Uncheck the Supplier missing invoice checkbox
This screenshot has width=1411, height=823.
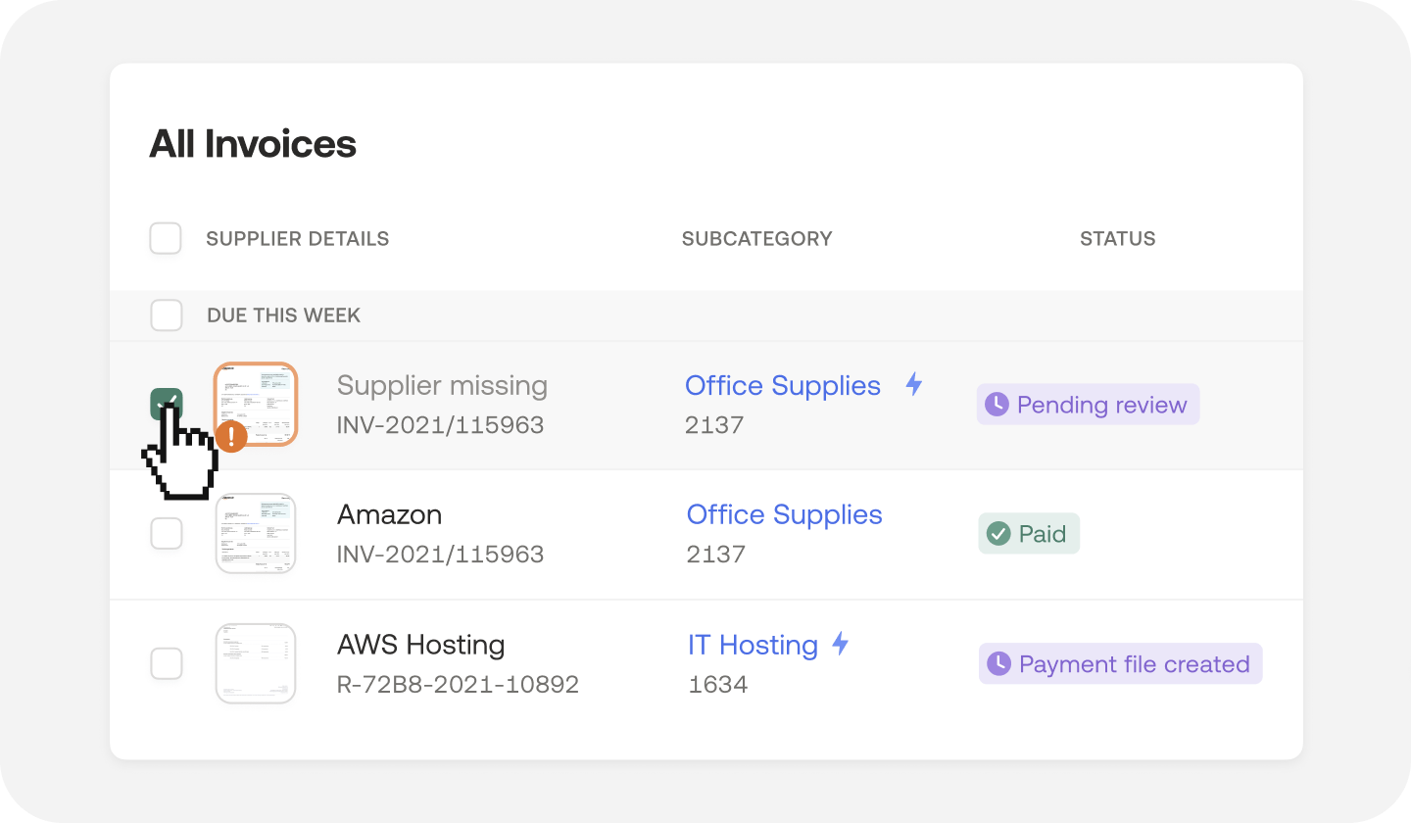[x=166, y=403]
